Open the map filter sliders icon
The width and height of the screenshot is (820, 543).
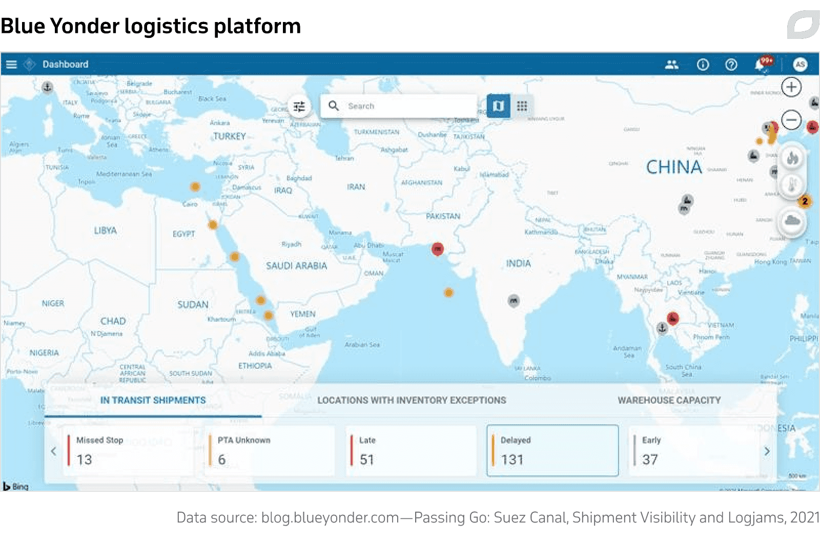point(299,107)
